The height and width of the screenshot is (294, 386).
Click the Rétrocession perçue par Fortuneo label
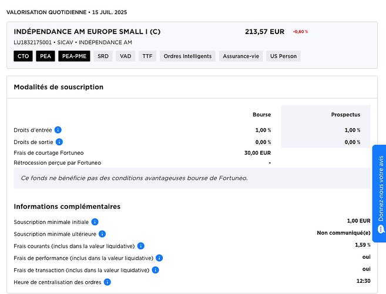[x=58, y=163]
